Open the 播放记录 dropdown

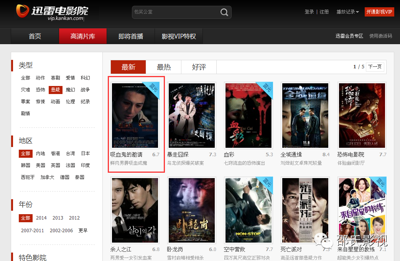pos(347,12)
